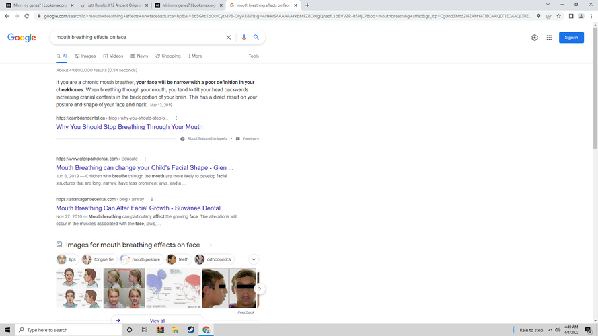This screenshot has width=598, height=336.
Task: Open the volume control in system tray
Action: click(x=558, y=330)
